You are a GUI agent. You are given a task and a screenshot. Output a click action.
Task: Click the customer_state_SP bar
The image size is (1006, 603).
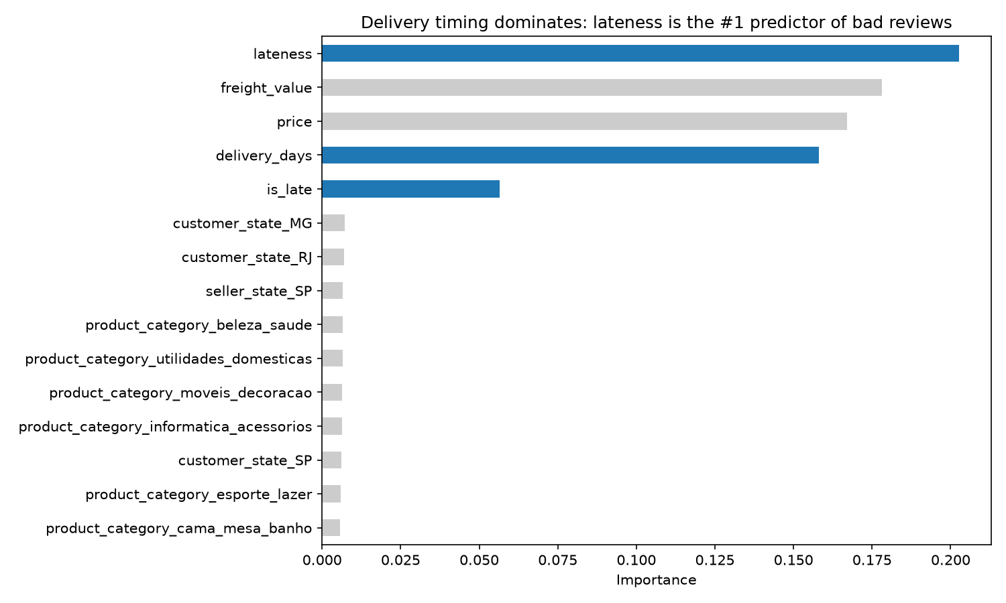coord(331,460)
